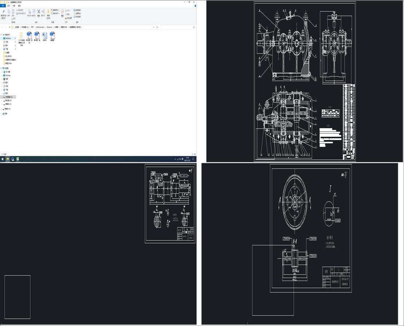Open the first DWG drawing file

(x=29, y=35)
